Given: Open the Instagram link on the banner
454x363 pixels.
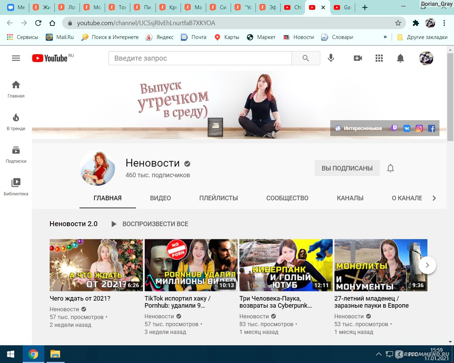Looking at the screenshot, I should pos(419,128).
